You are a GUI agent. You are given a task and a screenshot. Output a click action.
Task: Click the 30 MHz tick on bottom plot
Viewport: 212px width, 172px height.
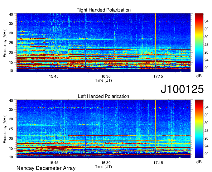coord(11,119)
